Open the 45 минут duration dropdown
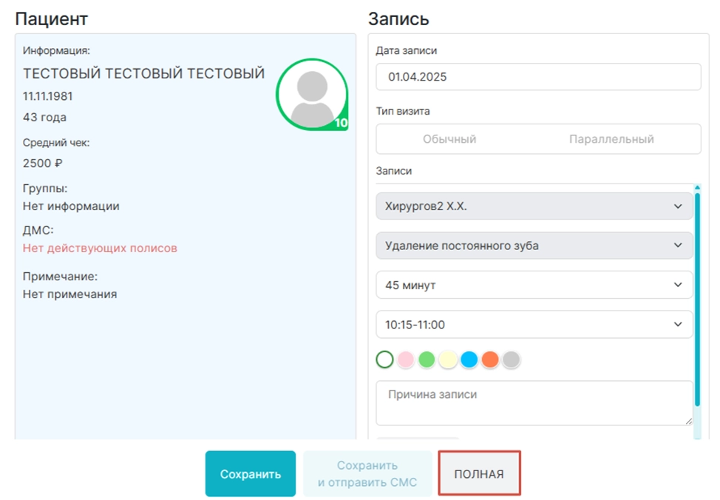 tap(534, 285)
